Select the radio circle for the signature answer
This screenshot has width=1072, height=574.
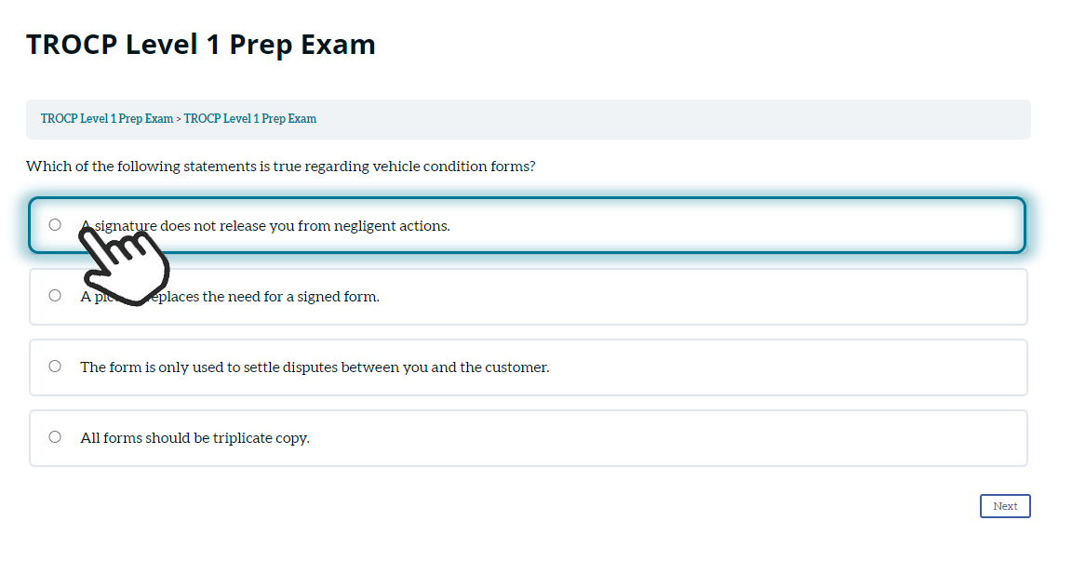tap(55, 224)
